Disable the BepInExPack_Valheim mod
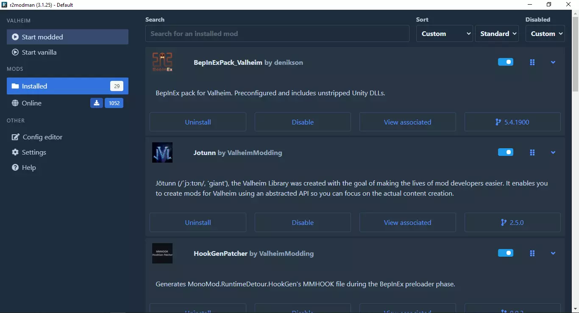This screenshot has height=313, width=579. pos(303,122)
